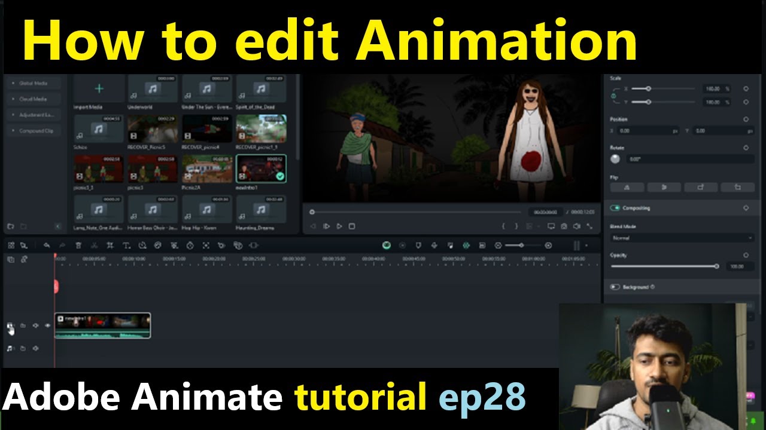Click the Split scissors icon
Screen dimensions: 766x430
point(94,245)
